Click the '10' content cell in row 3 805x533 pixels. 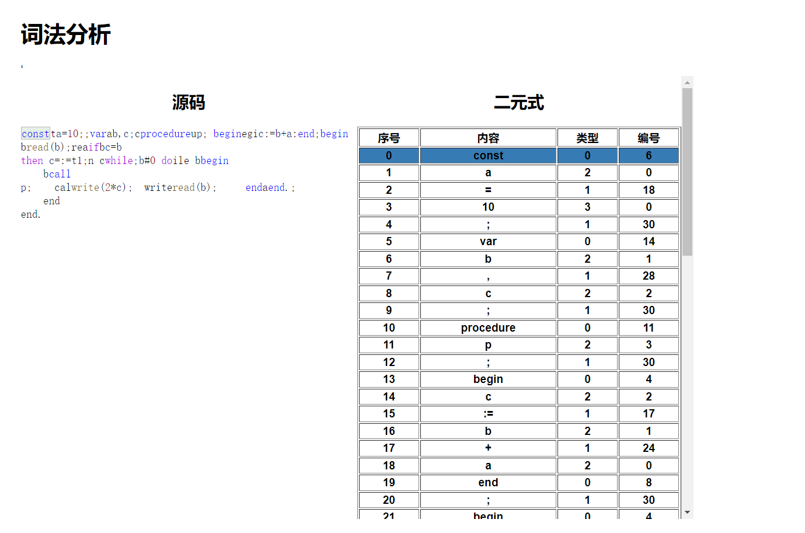tap(488, 207)
